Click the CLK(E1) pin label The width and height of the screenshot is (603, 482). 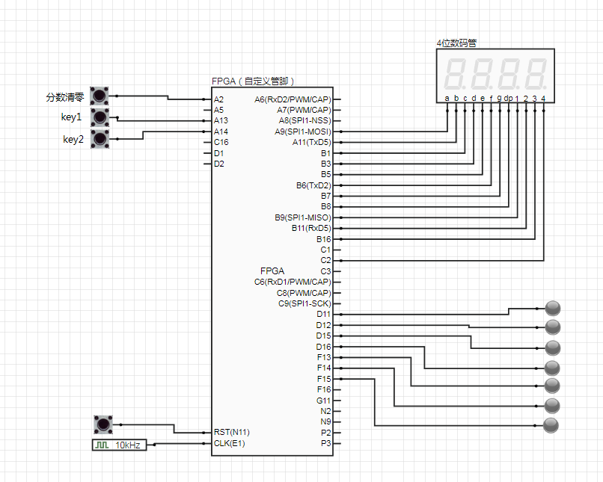(229, 443)
